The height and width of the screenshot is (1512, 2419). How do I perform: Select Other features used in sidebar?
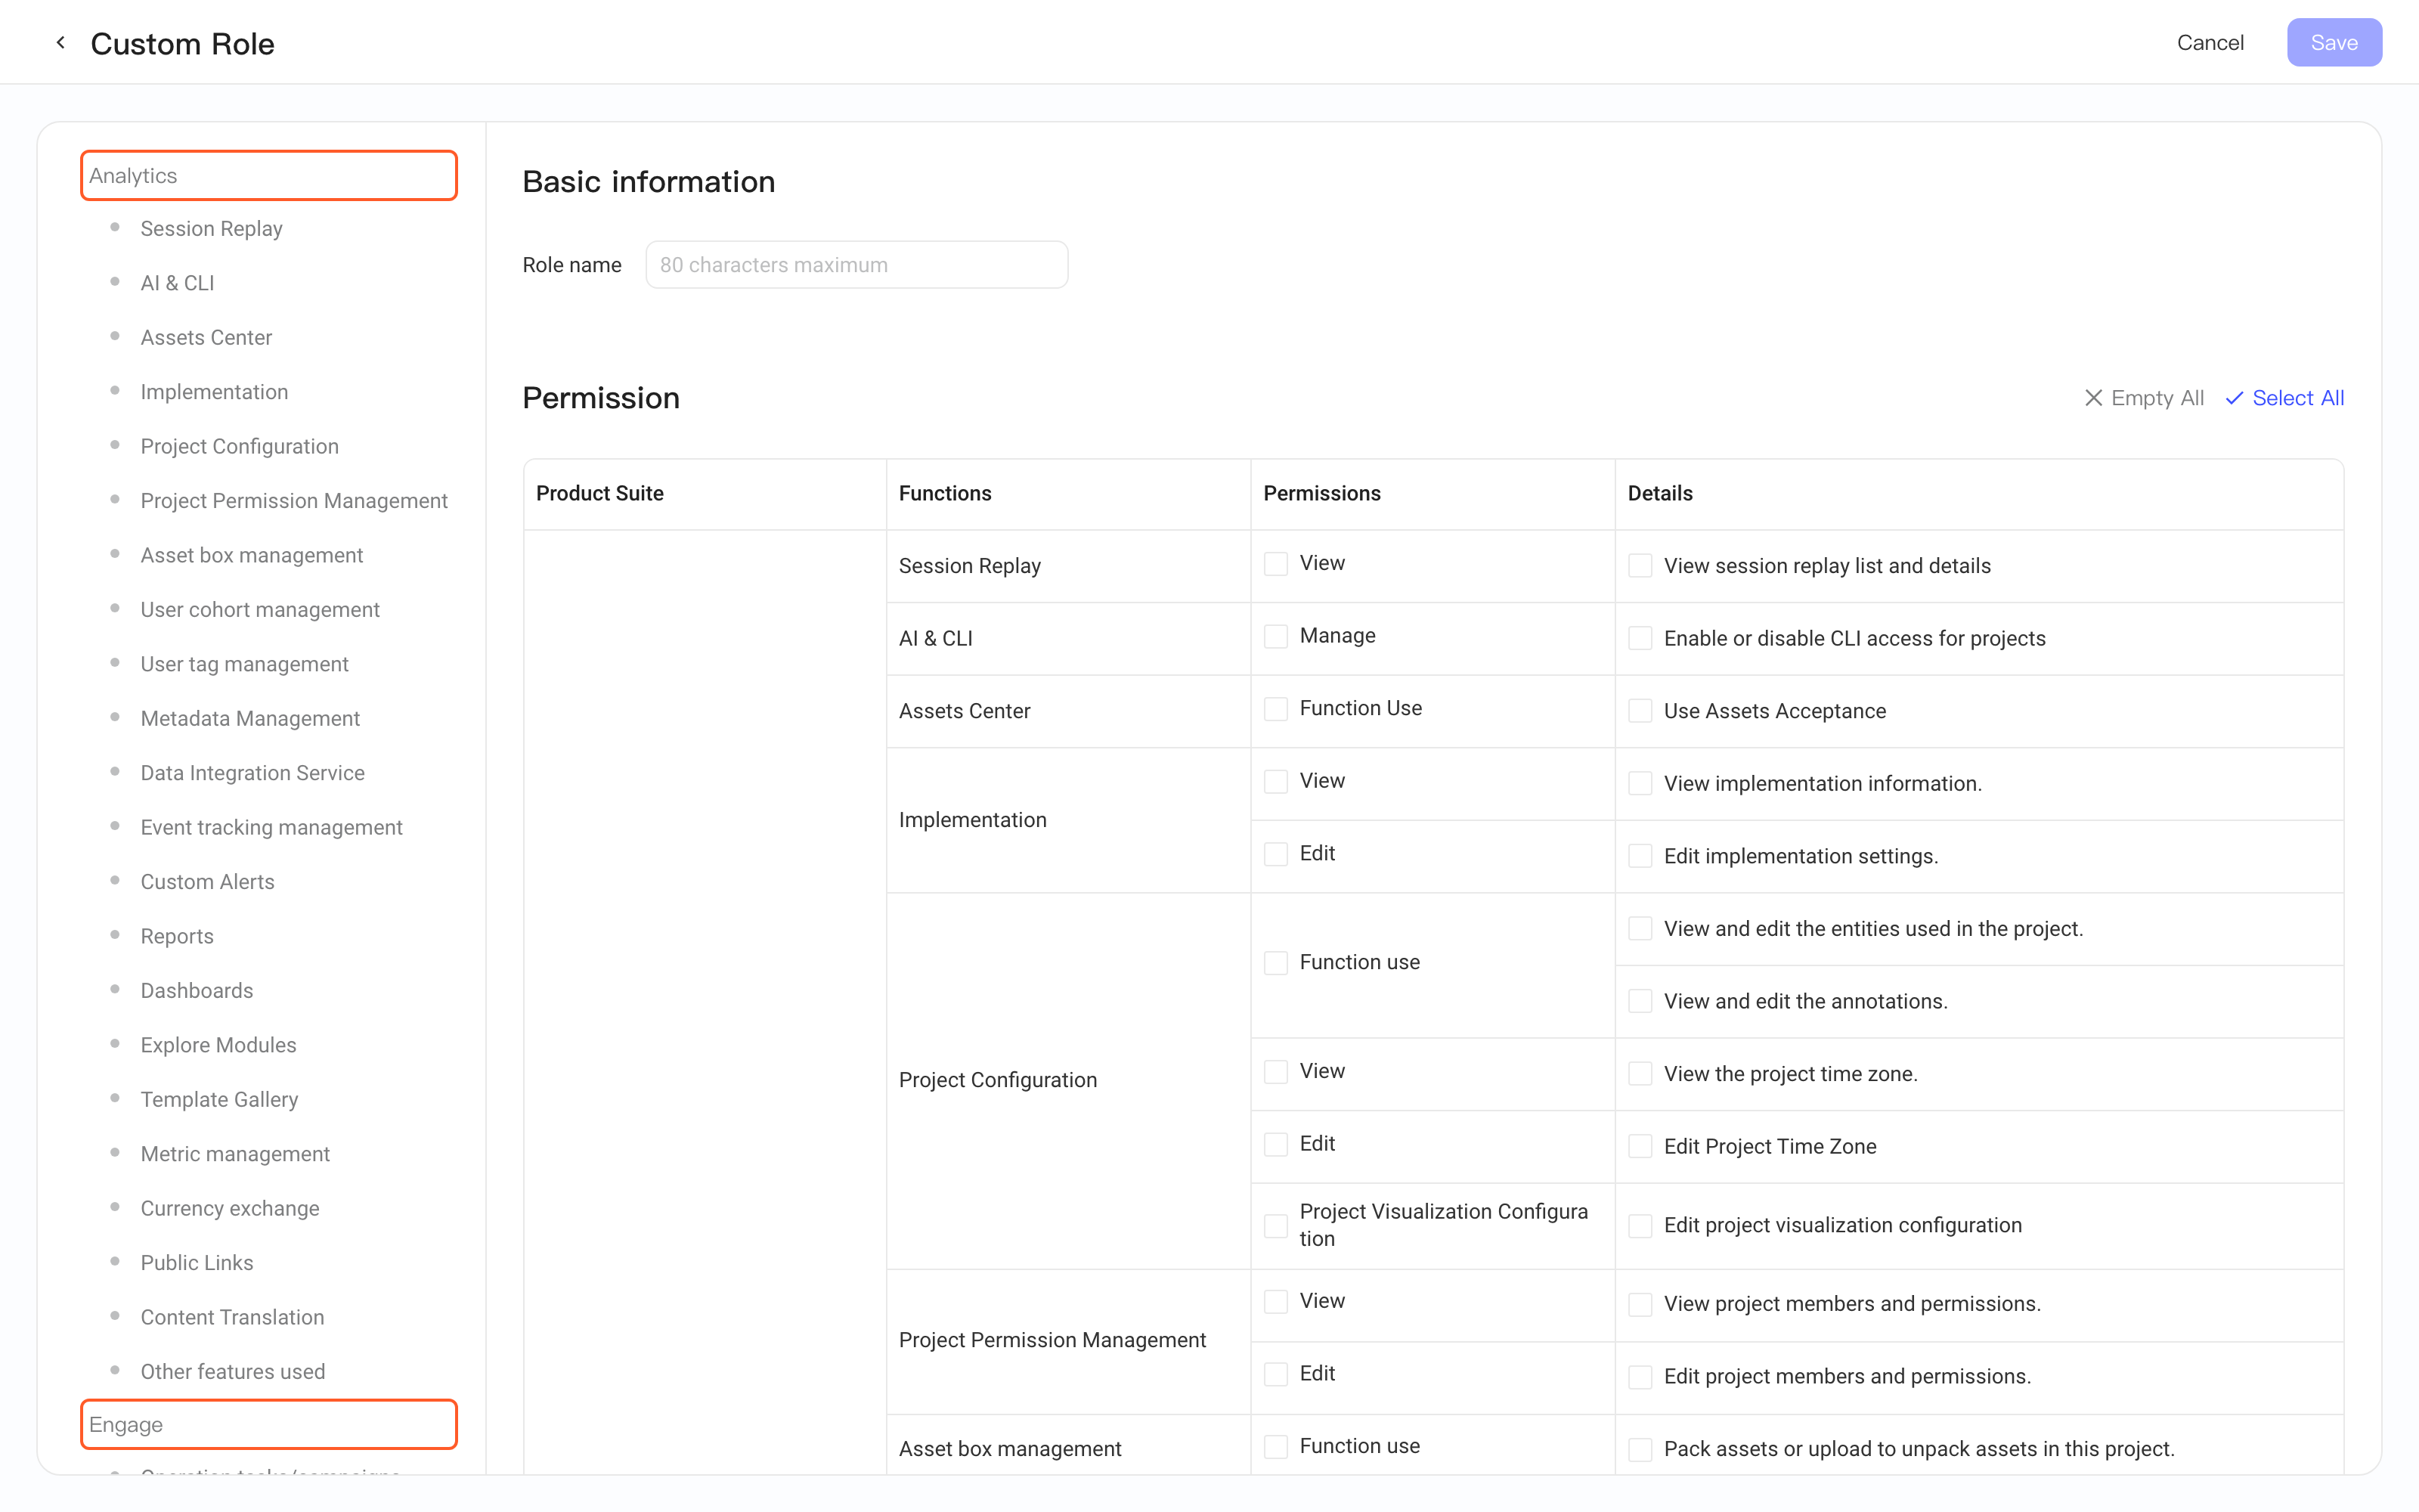coord(233,1372)
